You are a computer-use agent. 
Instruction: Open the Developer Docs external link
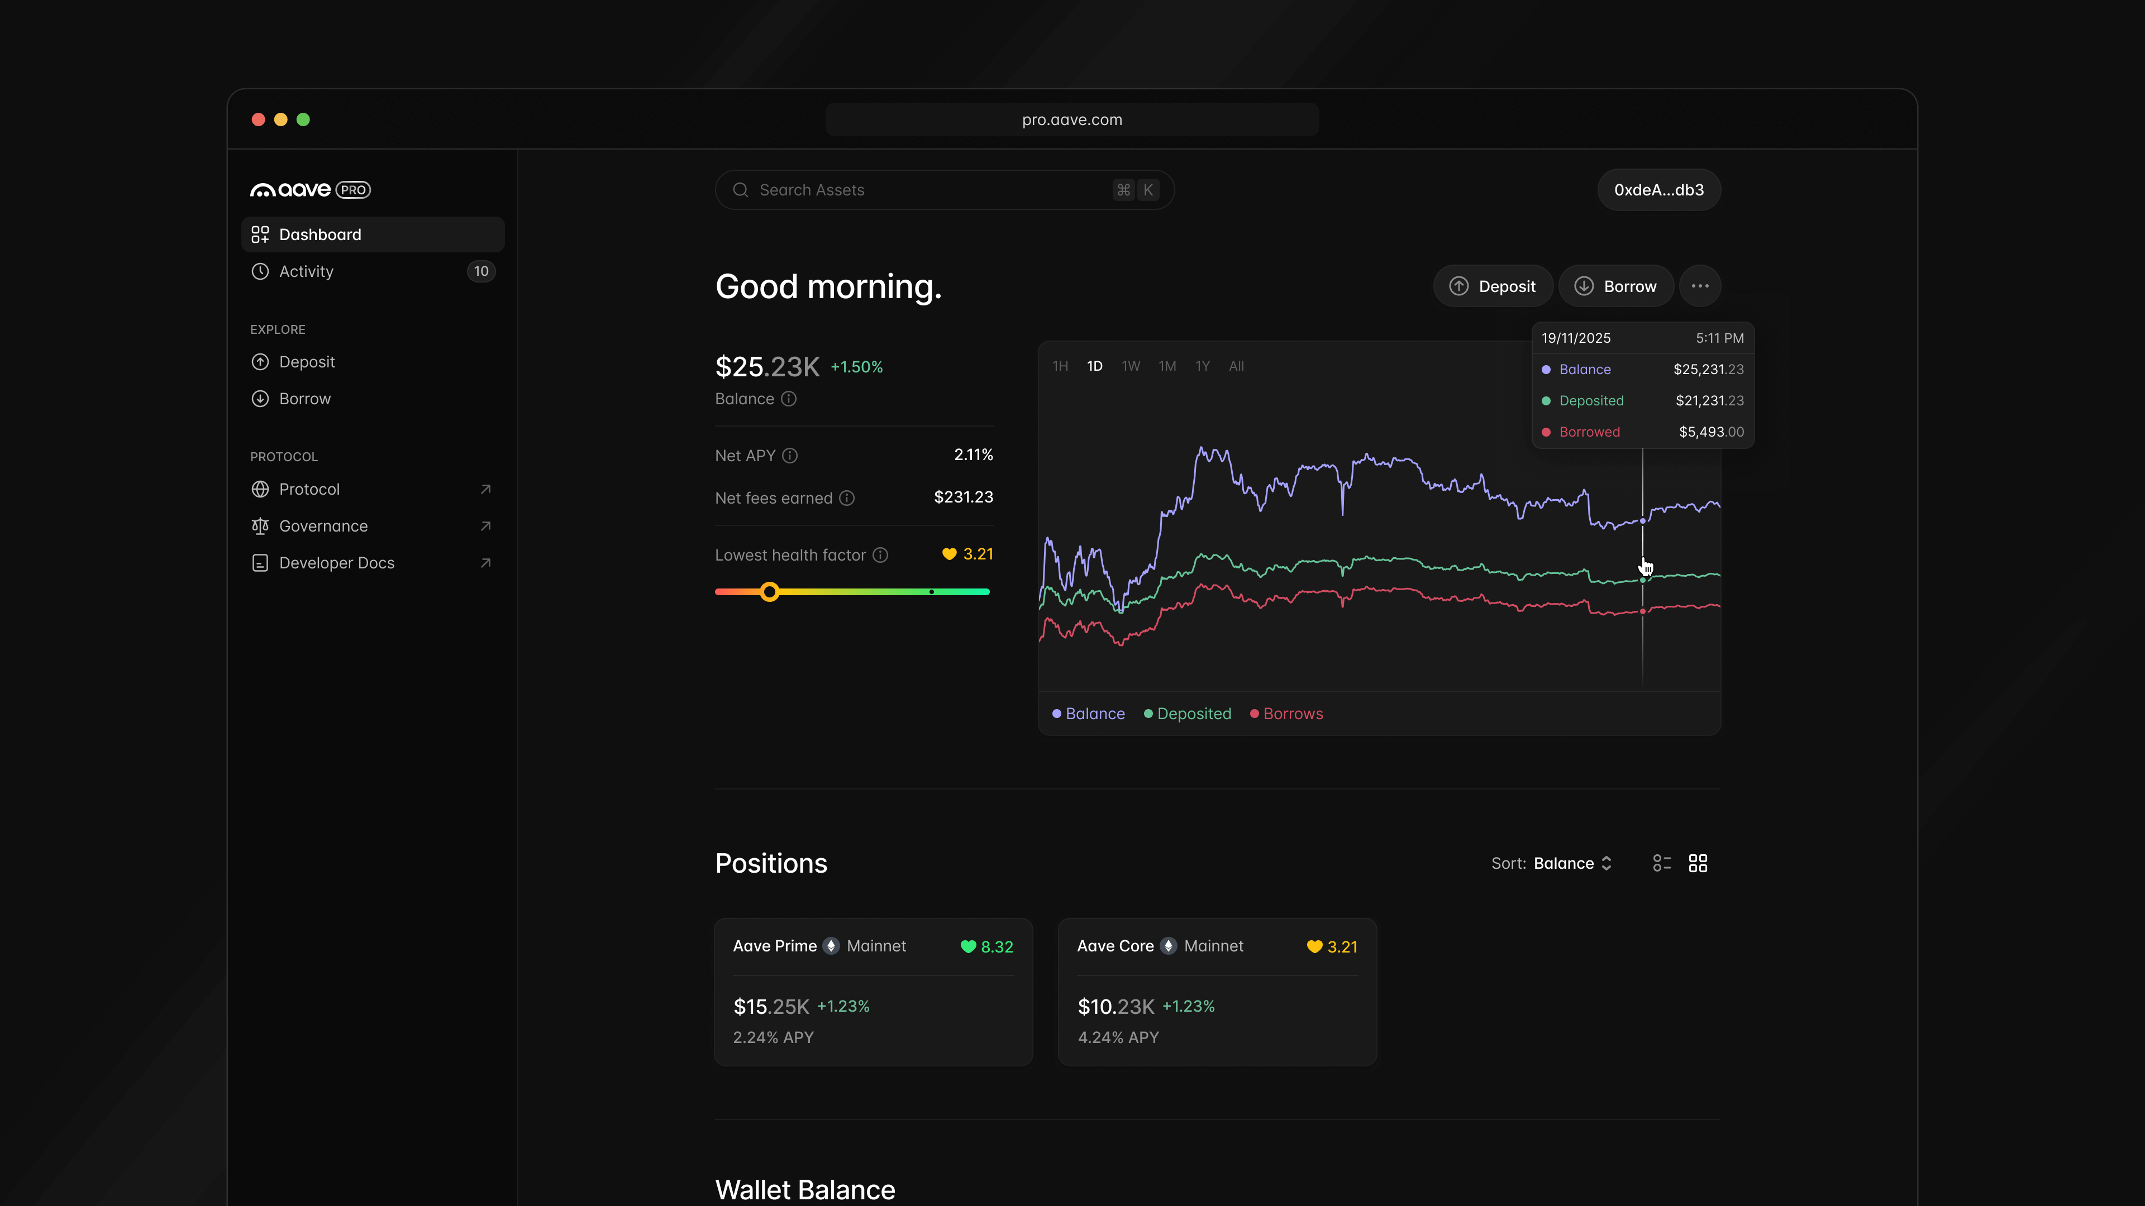click(336, 563)
